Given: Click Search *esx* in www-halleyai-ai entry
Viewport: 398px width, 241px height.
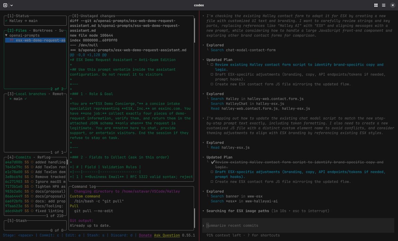Looking at the screenshot, I should pyautogui.click(x=244, y=201).
